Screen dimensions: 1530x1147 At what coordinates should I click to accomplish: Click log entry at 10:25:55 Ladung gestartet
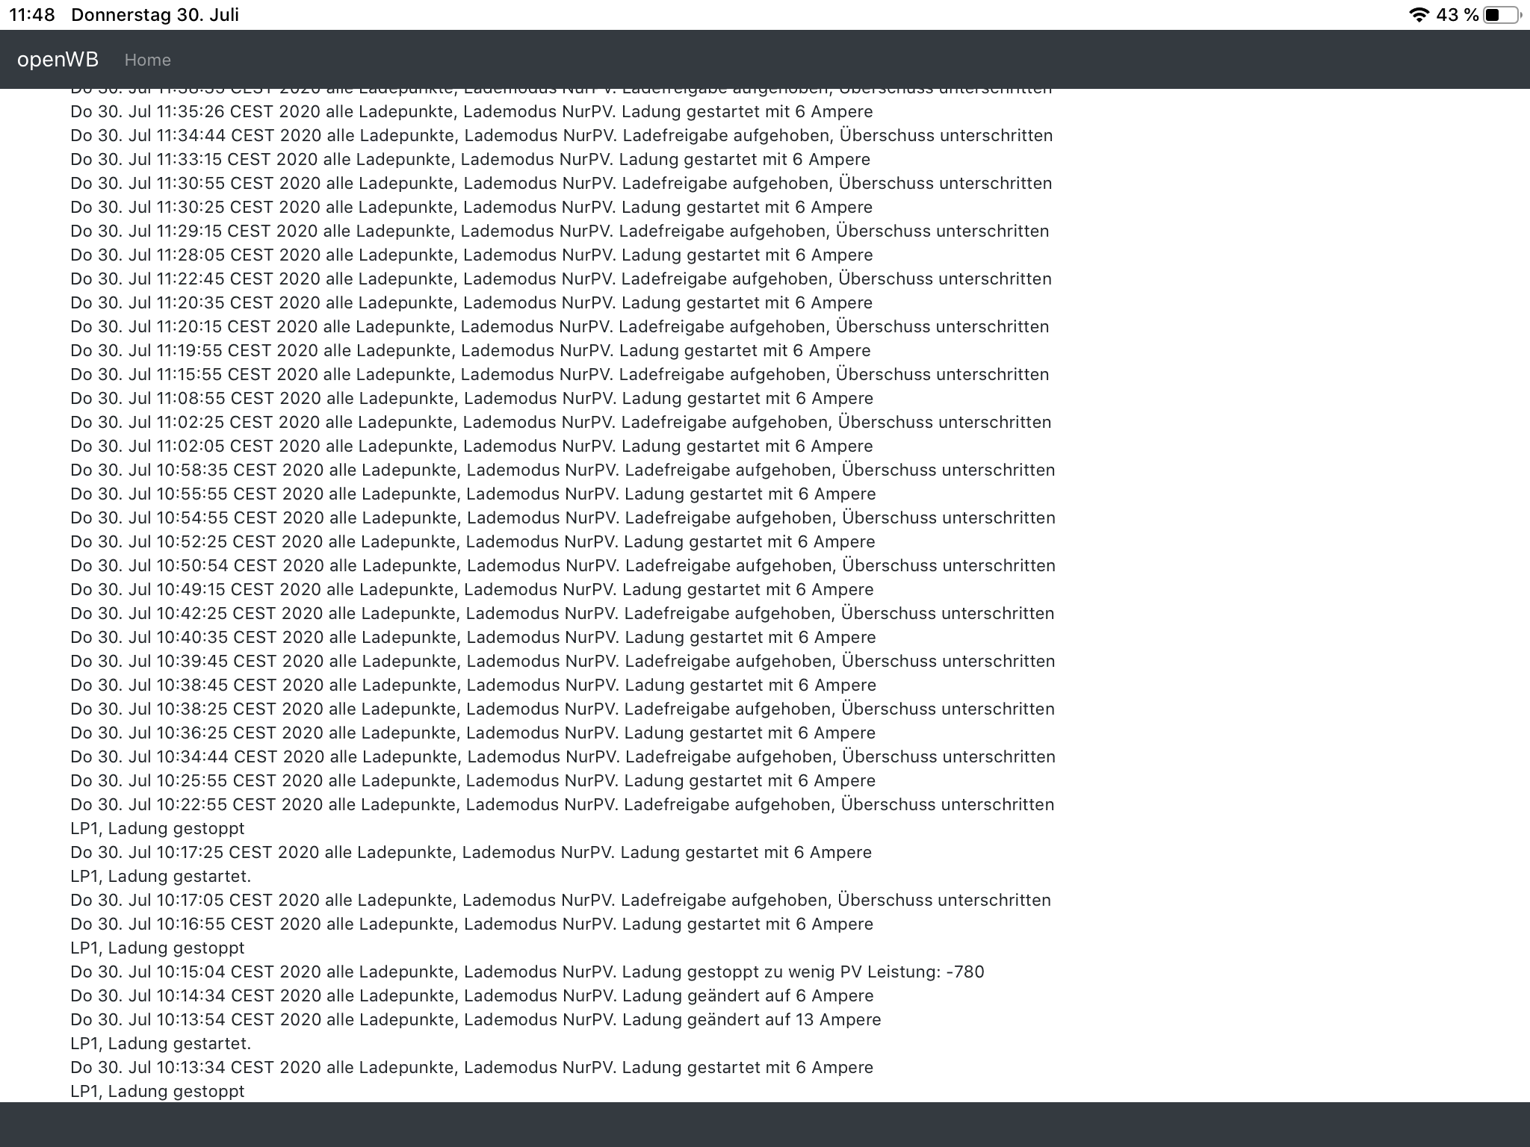pos(473,780)
